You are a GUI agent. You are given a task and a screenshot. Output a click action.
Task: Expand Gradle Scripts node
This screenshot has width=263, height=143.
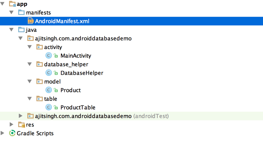(x=3, y=133)
